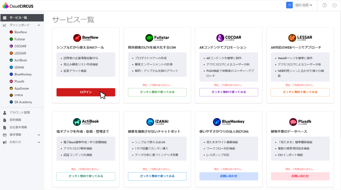Viewport: 341px width, 190px height.
Task: Click the BowNow logo icon in card
Action: point(77,38)
